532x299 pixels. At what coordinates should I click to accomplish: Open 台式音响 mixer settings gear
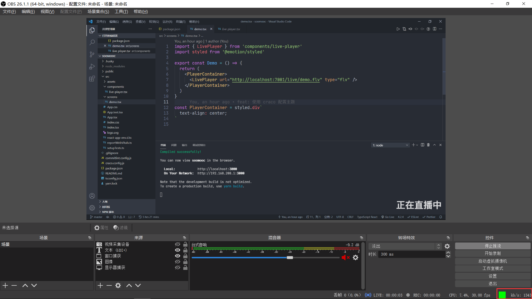[x=355, y=257]
